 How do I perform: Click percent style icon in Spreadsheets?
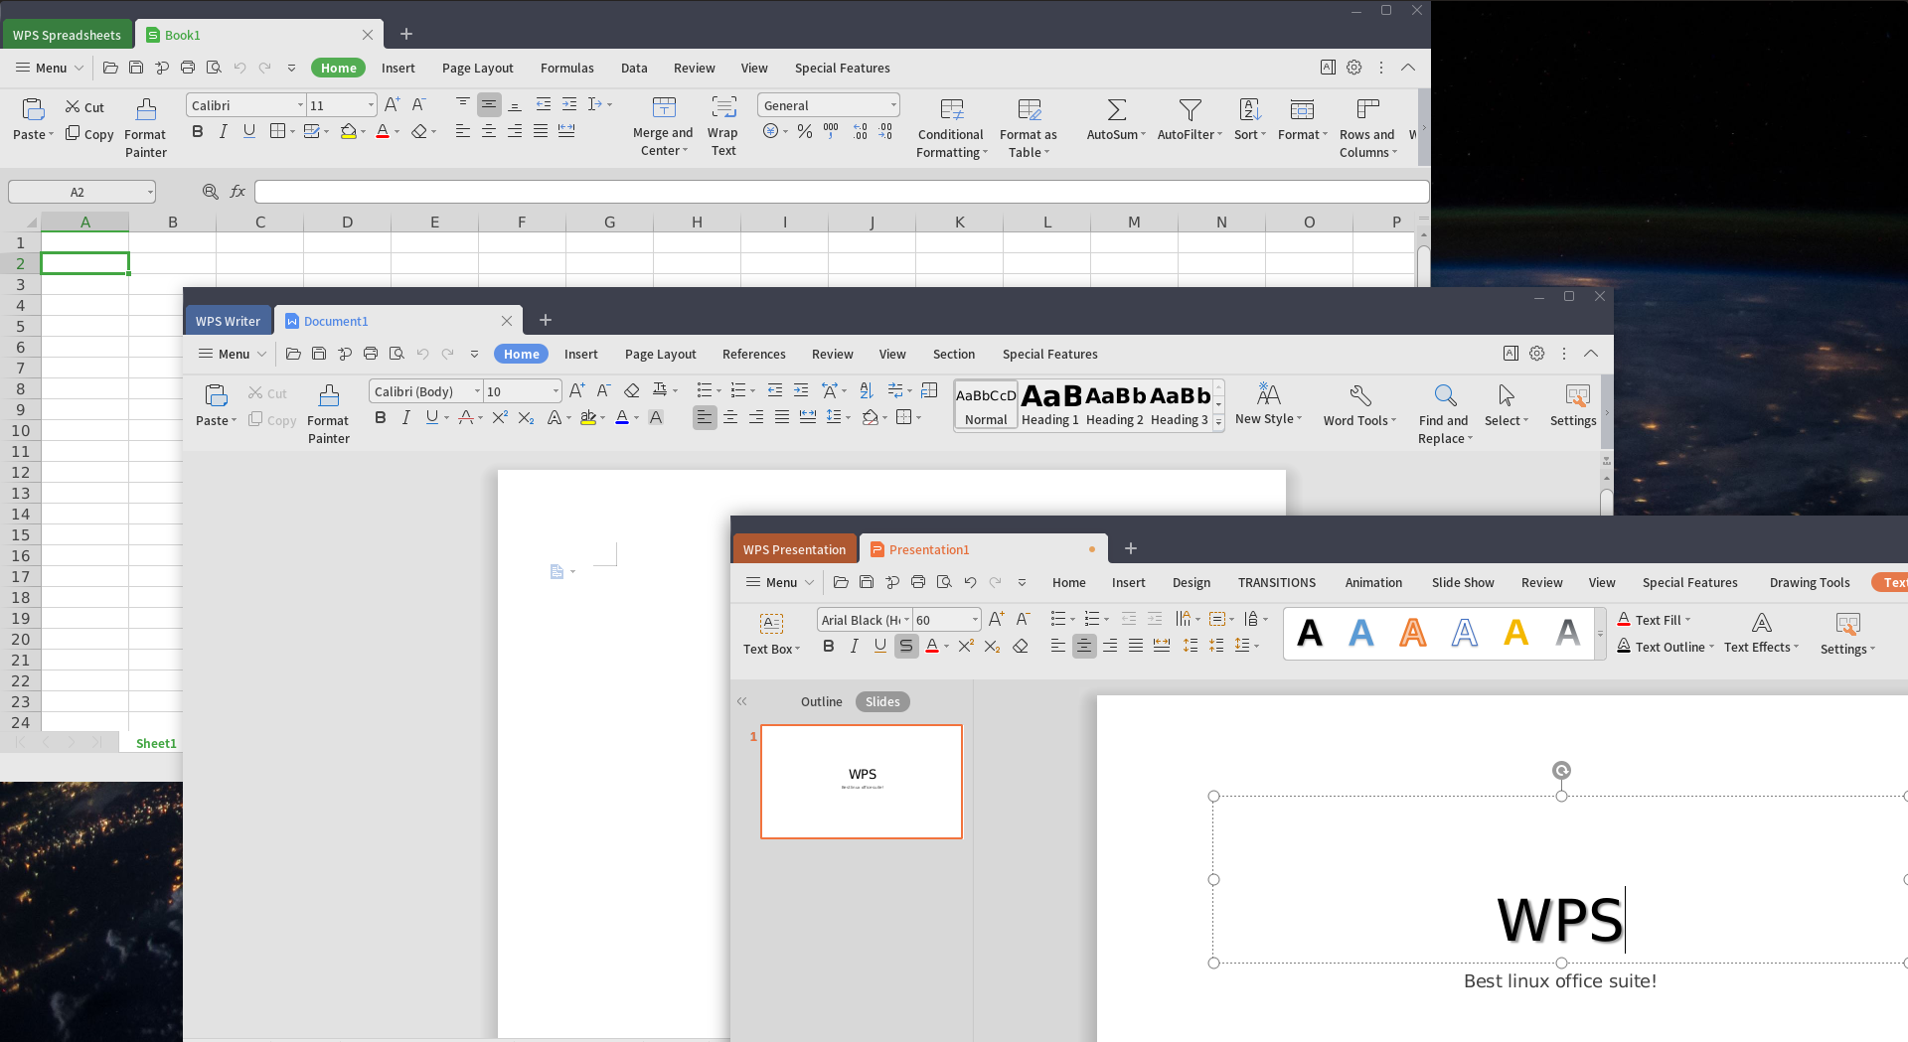pyautogui.click(x=805, y=131)
